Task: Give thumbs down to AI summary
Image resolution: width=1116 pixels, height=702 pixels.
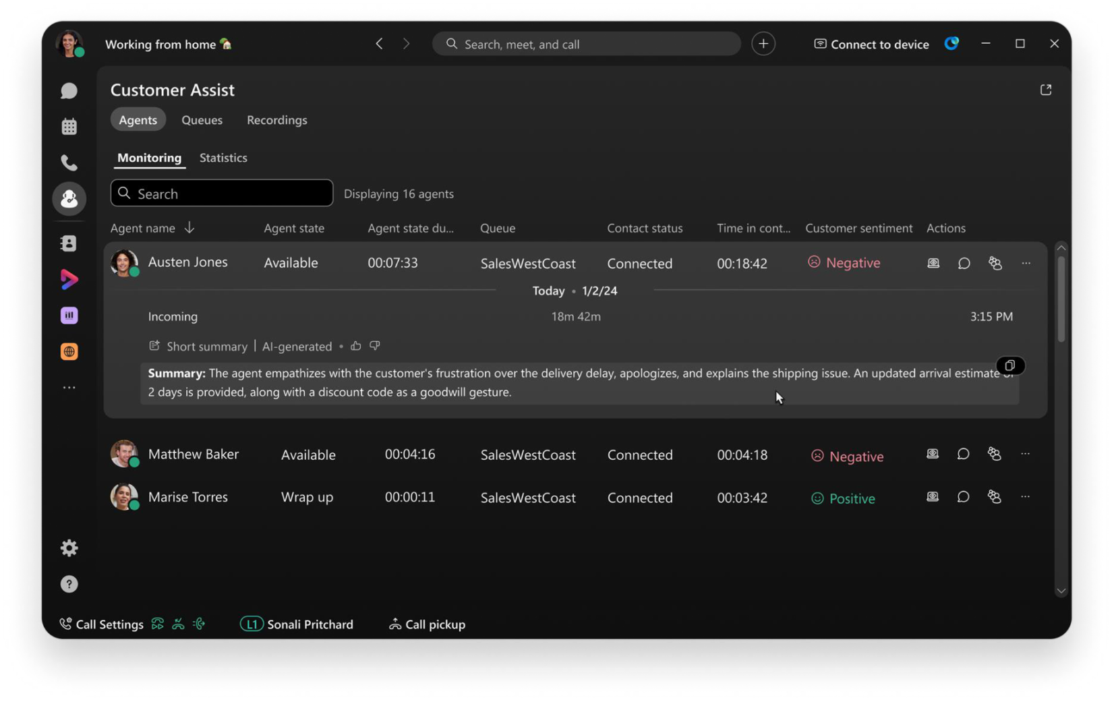Action: coord(374,345)
